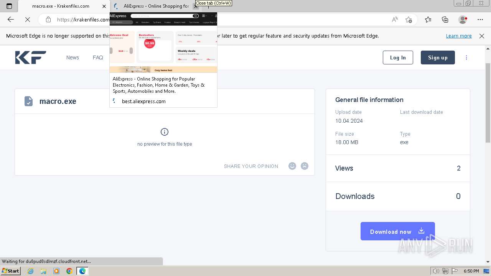The width and height of the screenshot is (491, 276).
Task: Open the network tray icon
Action: click(x=445, y=271)
